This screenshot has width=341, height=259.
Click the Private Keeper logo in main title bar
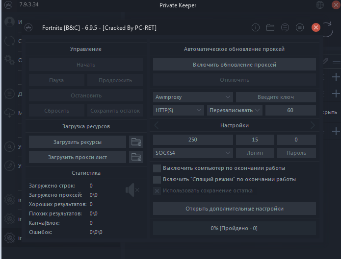(x=8, y=5)
